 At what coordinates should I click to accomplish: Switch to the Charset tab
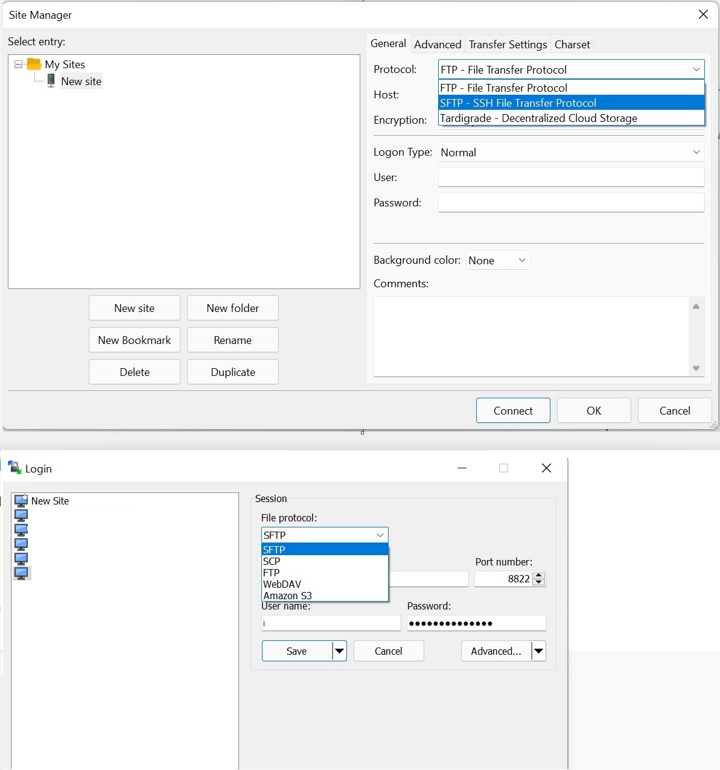point(572,44)
